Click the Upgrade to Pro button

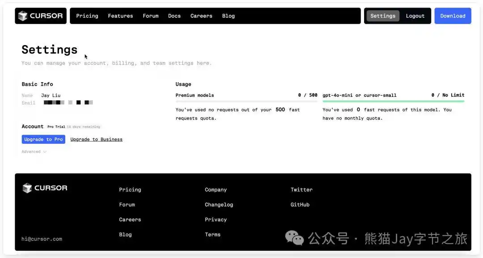pos(43,139)
